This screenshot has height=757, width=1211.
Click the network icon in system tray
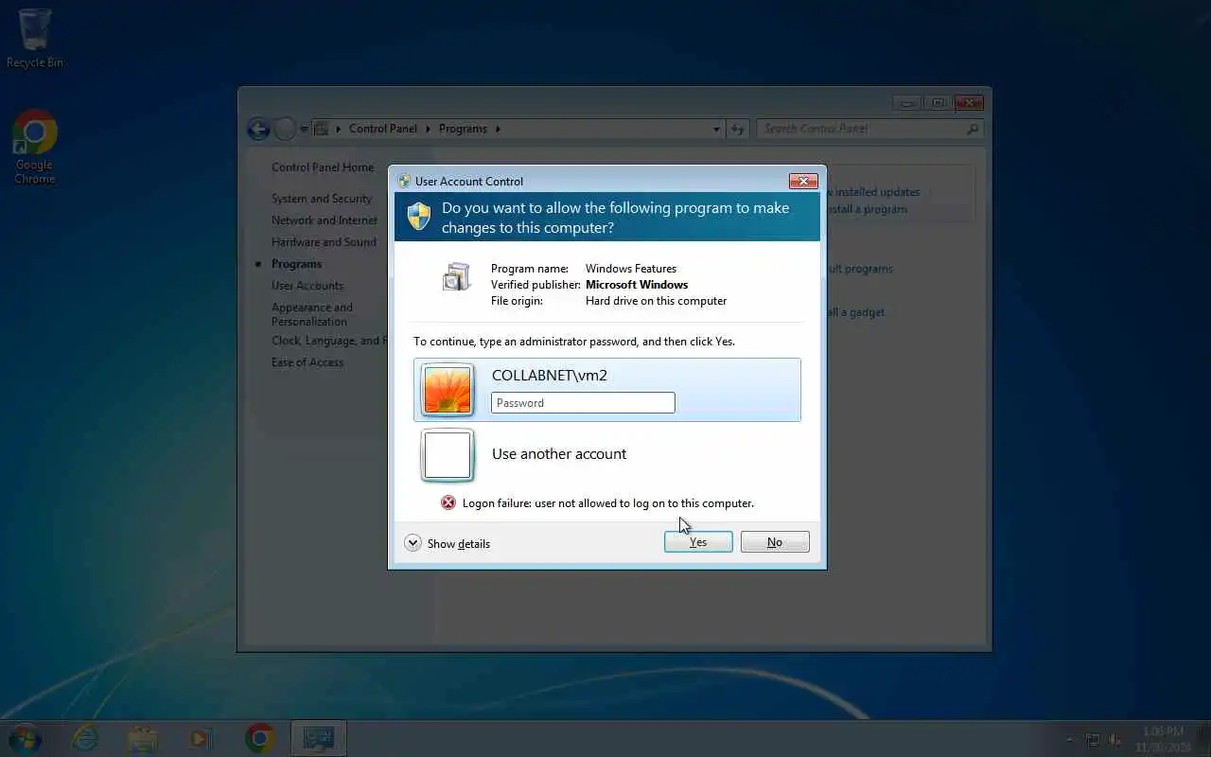tap(1093, 740)
